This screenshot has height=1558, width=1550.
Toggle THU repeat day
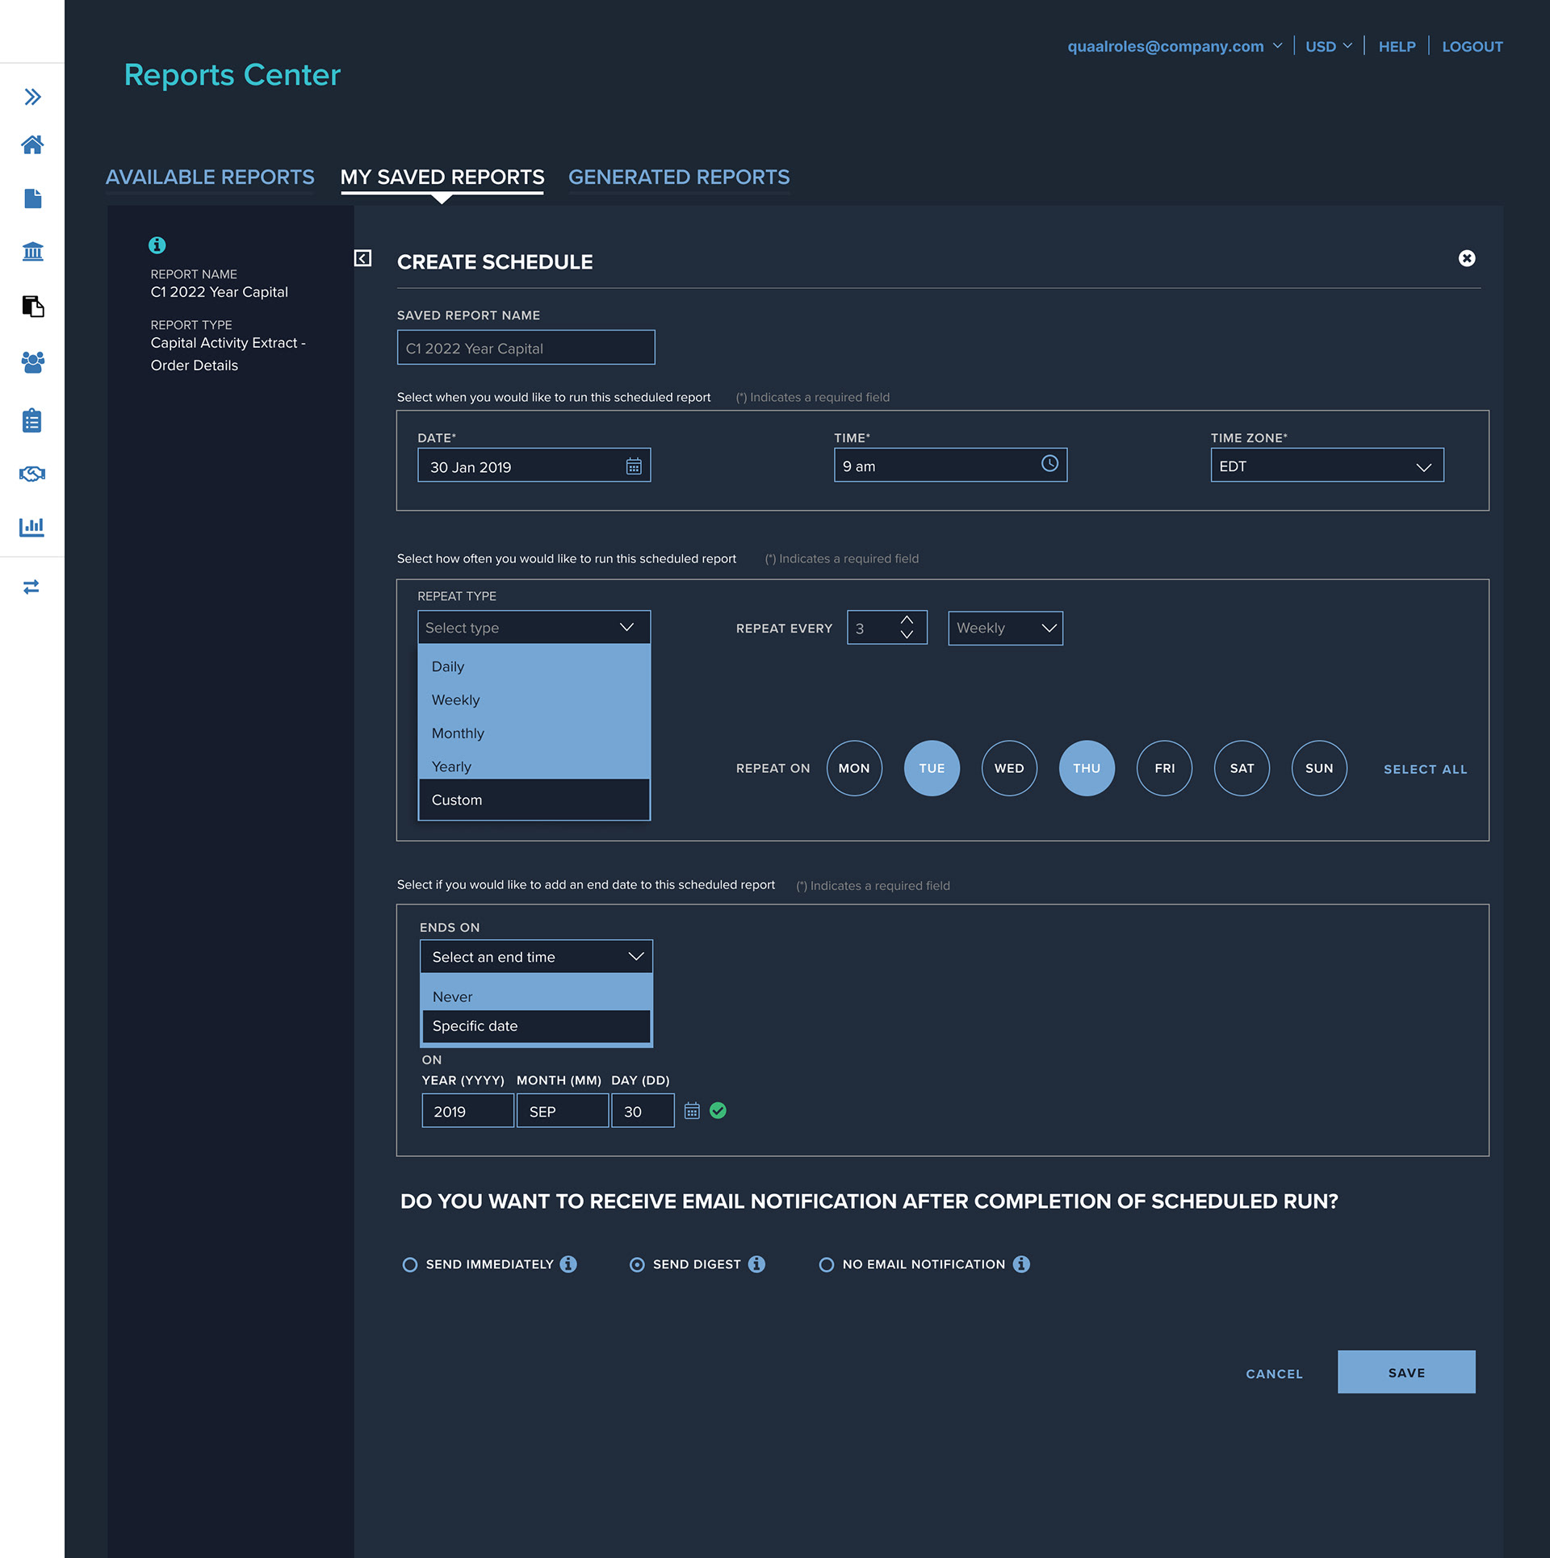click(1087, 768)
